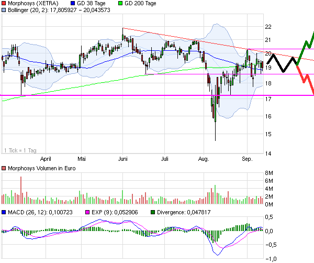Click the GD 200 Tage legend label
314x263 pixels.
pos(140,3)
